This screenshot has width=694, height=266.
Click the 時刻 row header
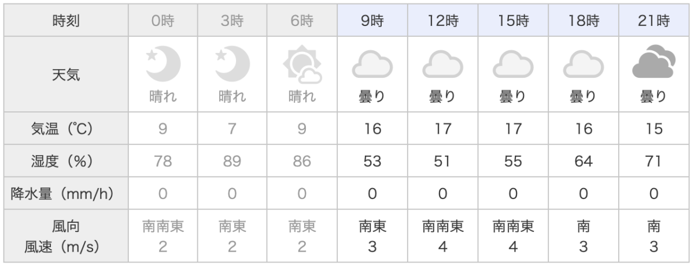[65, 22]
